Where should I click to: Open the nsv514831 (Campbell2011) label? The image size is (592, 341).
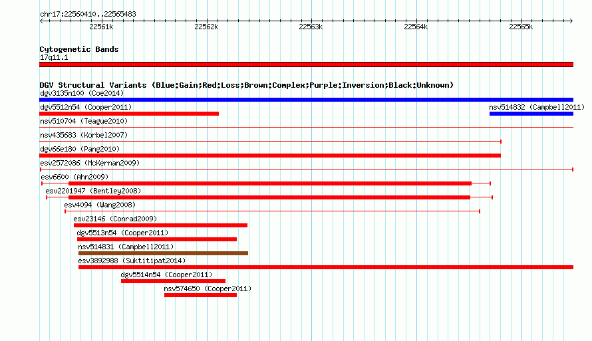tap(126, 247)
